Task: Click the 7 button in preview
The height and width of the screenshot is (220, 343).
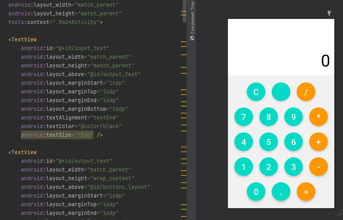Action: pos(244,117)
